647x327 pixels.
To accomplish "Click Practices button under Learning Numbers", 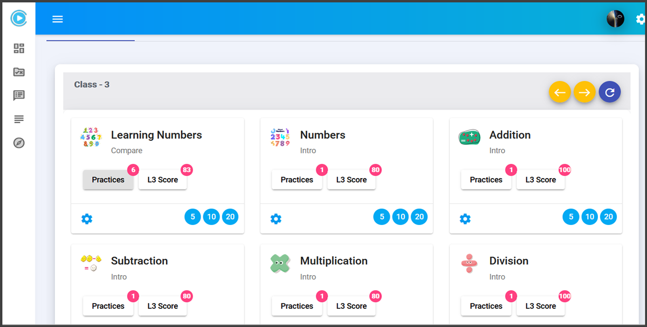I will click(x=108, y=180).
